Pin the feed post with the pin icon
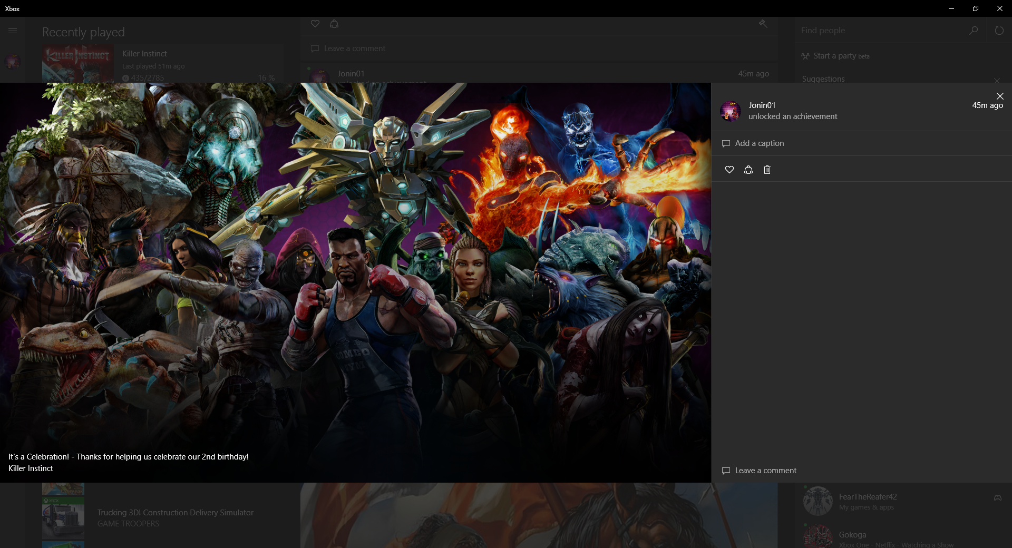 click(x=763, y=24)
